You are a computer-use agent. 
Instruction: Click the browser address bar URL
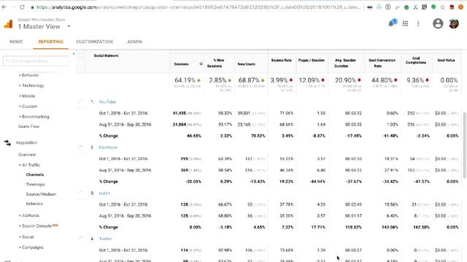tap(198, 7)
